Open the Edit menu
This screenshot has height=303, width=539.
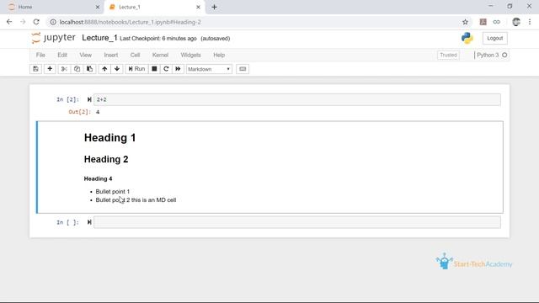[62, 55]
